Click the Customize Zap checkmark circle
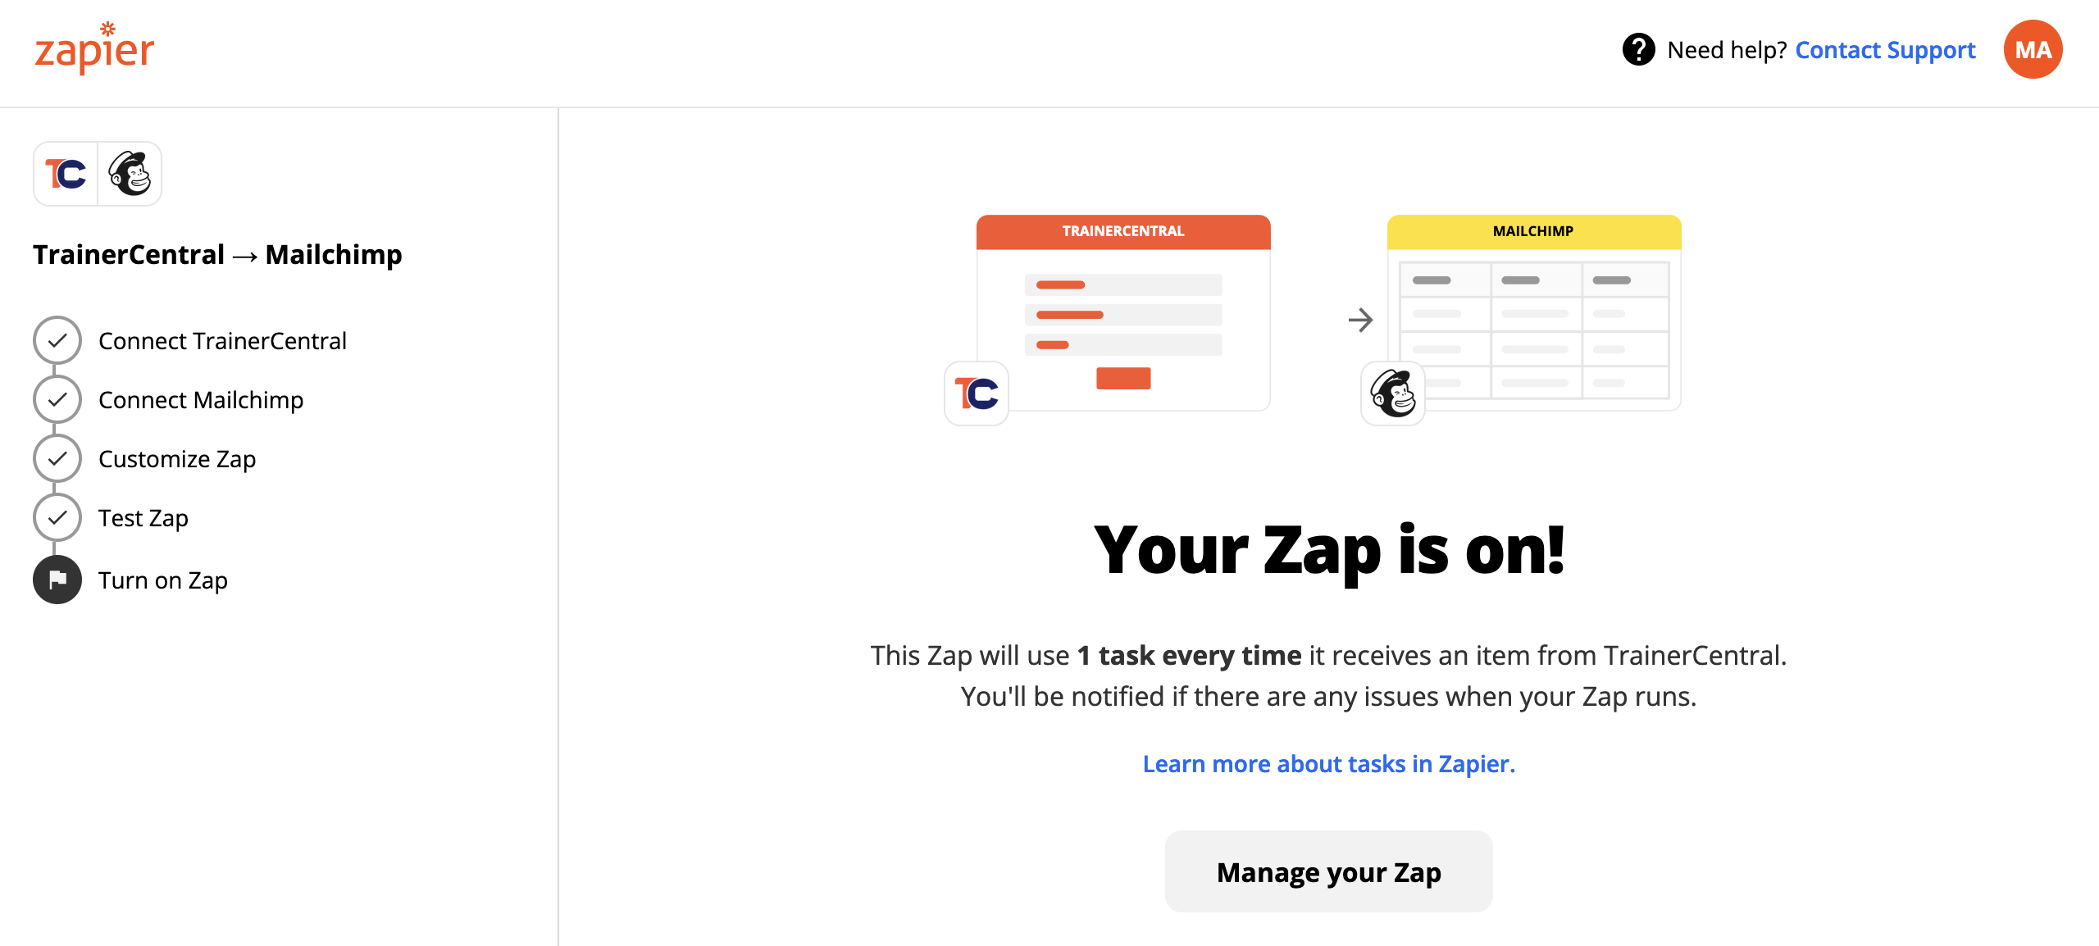The image size is (2099, 946). coord(57,458)
